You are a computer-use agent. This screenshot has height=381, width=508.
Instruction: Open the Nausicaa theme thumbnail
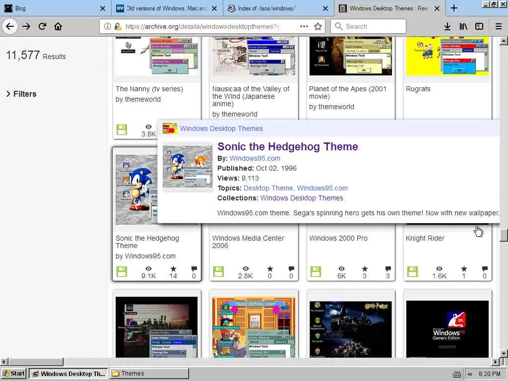(254, 56)
